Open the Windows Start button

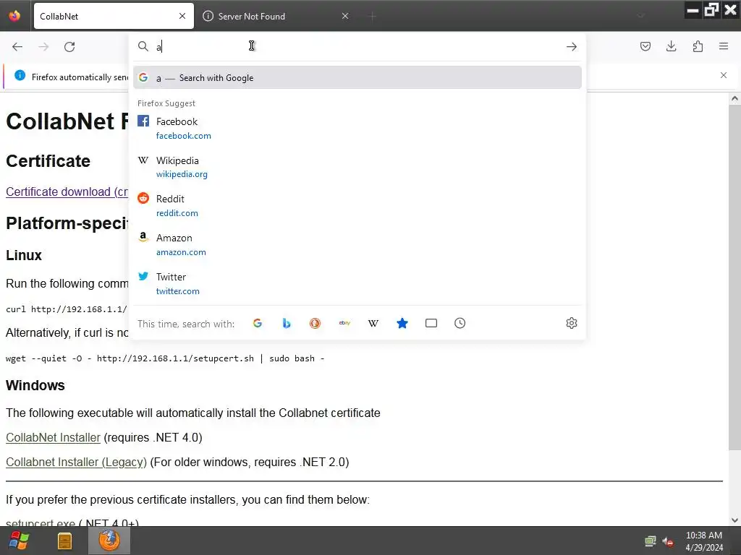19,541
